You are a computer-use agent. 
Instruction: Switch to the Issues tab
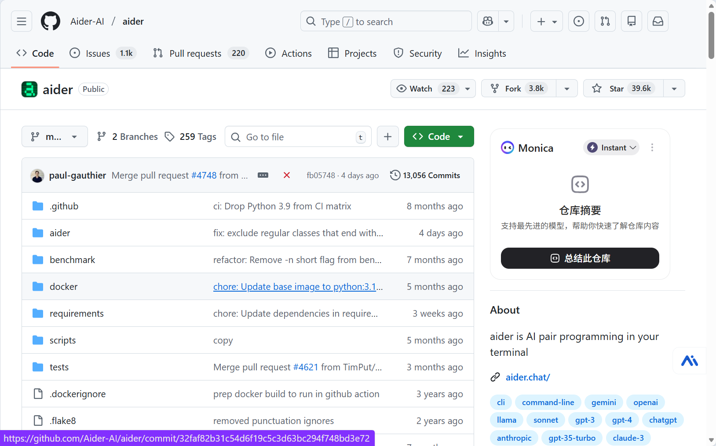(103, 53)
